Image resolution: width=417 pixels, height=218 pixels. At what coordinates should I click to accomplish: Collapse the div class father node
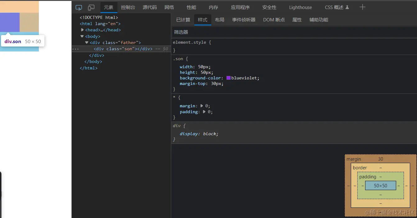coord(87,42)
